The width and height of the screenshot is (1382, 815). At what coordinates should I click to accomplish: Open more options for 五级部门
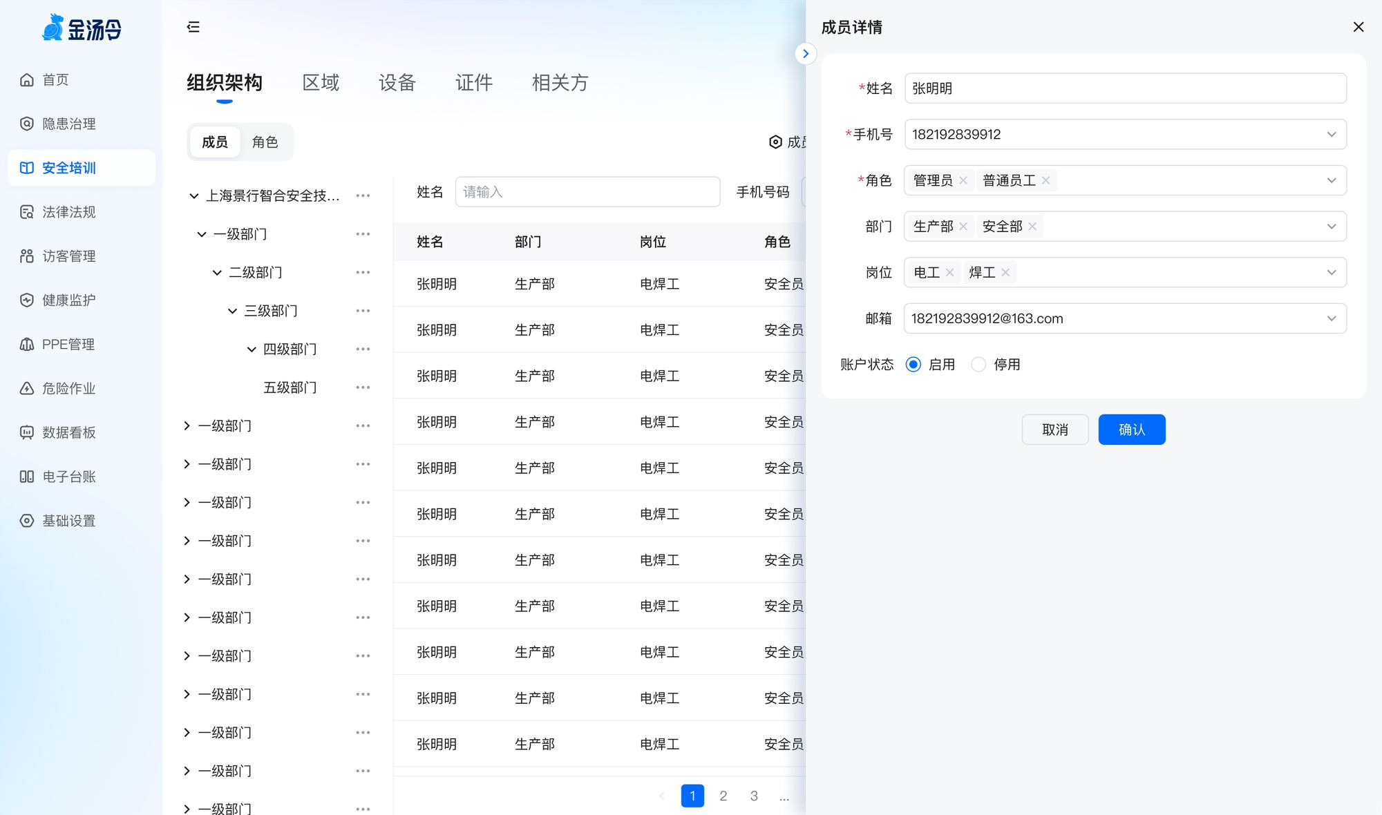(x=363, y=387)
